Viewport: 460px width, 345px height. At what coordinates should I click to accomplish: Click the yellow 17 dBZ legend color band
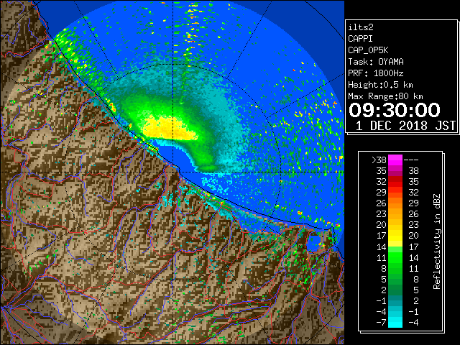395,236
